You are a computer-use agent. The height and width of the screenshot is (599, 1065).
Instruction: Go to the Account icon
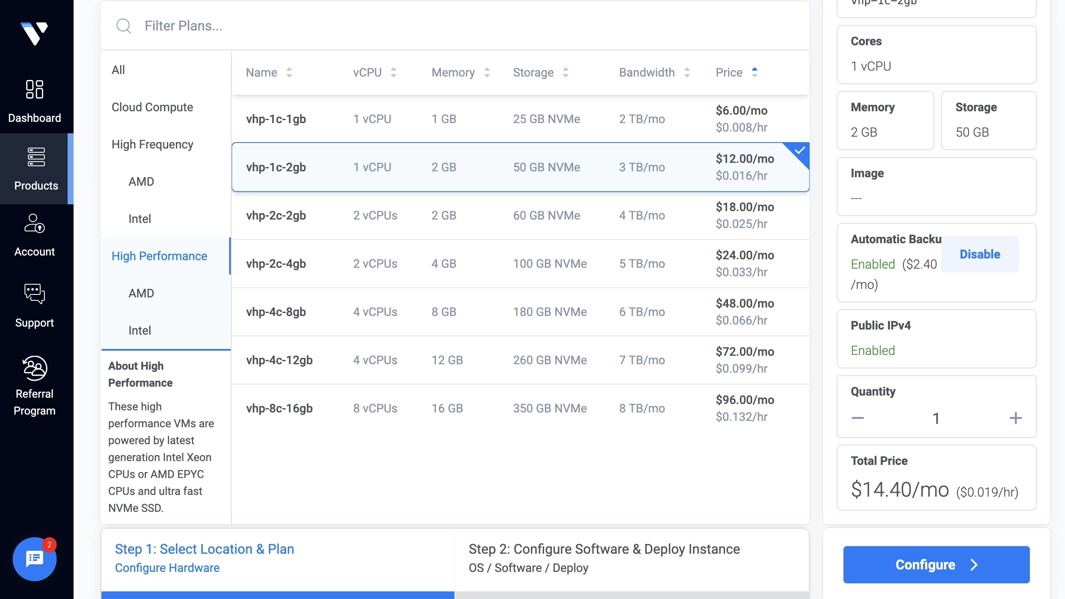[34, 223]
